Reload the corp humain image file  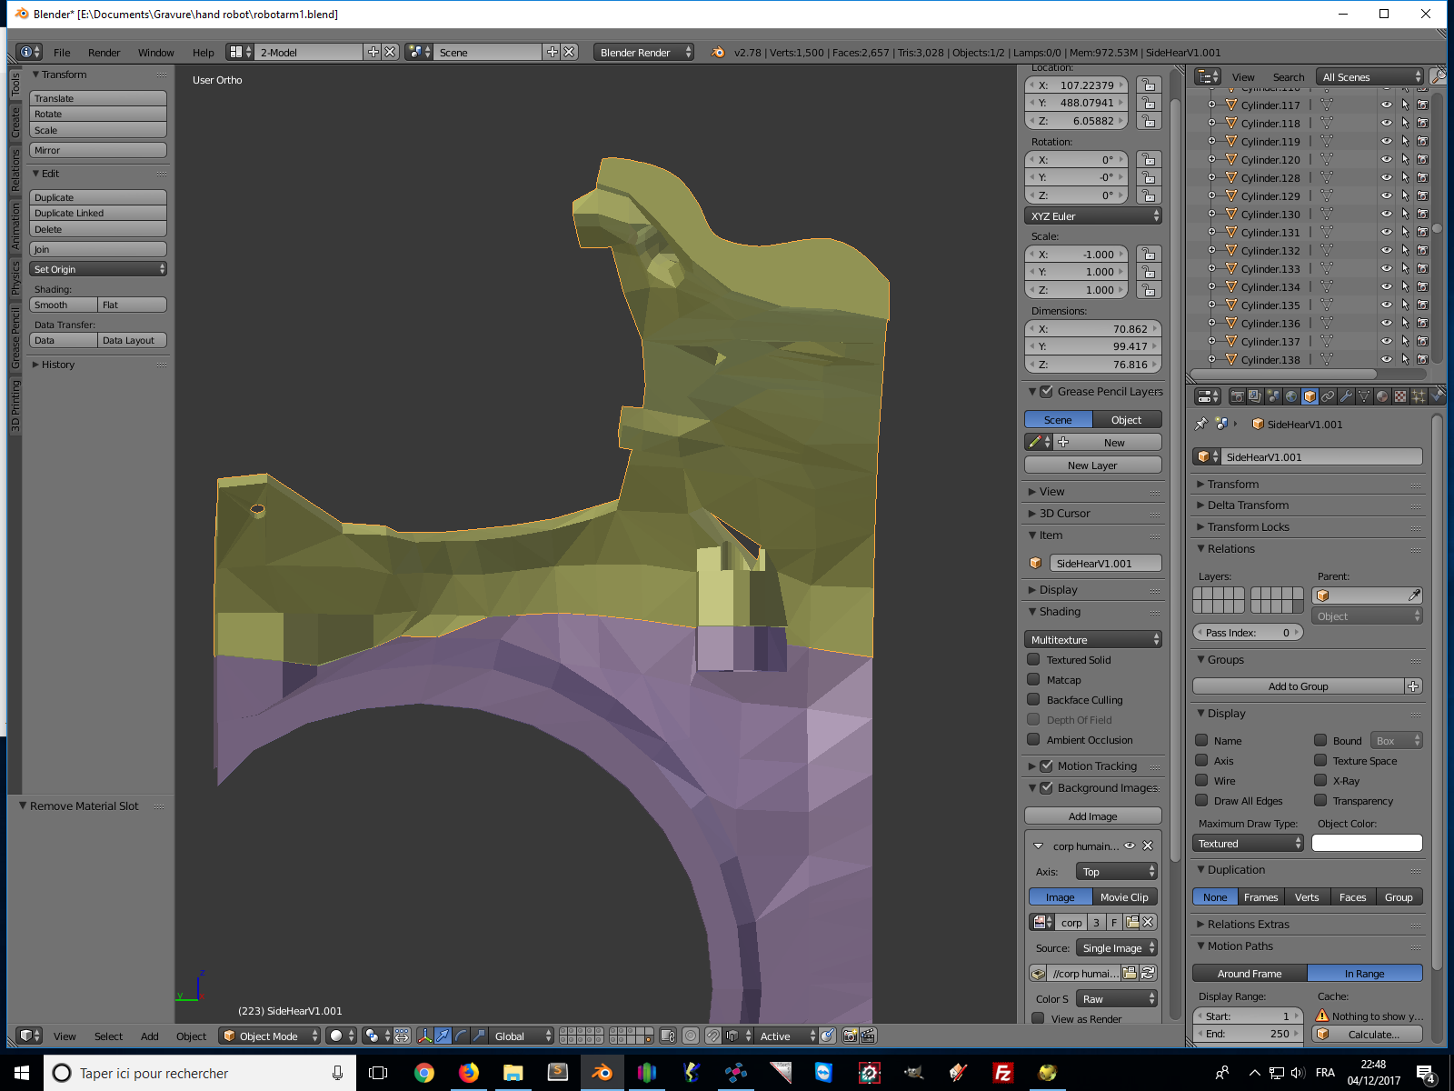[x=1148, y=973]
